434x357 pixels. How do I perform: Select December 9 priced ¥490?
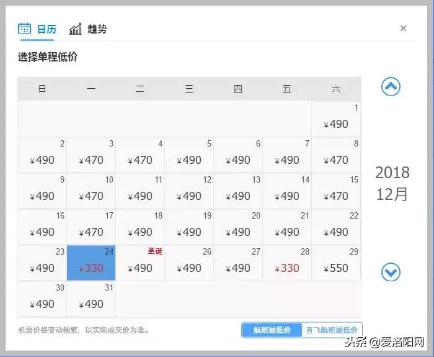(42, 191)
